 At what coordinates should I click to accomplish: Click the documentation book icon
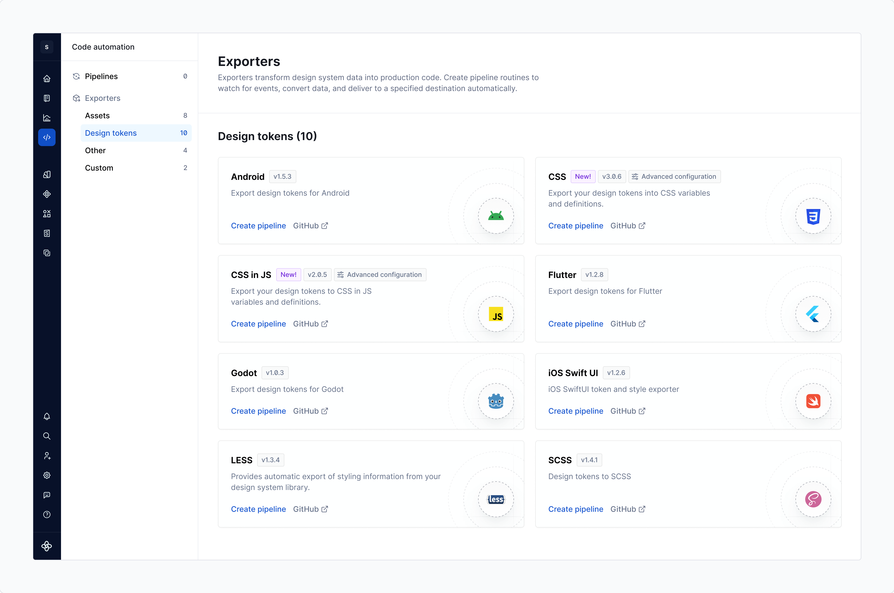(x=47, y=98)
